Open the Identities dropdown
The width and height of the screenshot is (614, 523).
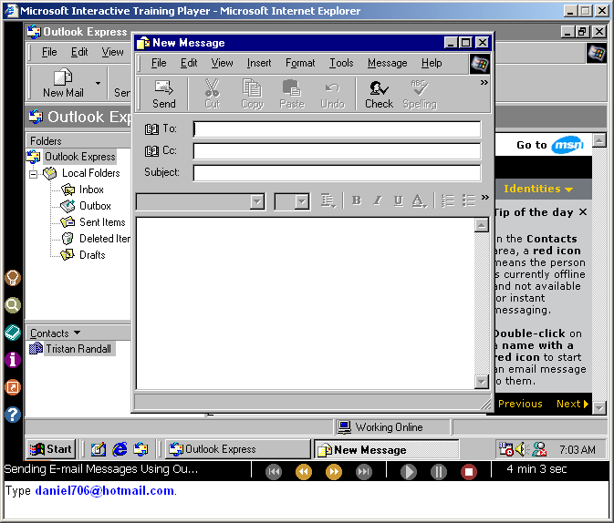click(x=538, y=189)
